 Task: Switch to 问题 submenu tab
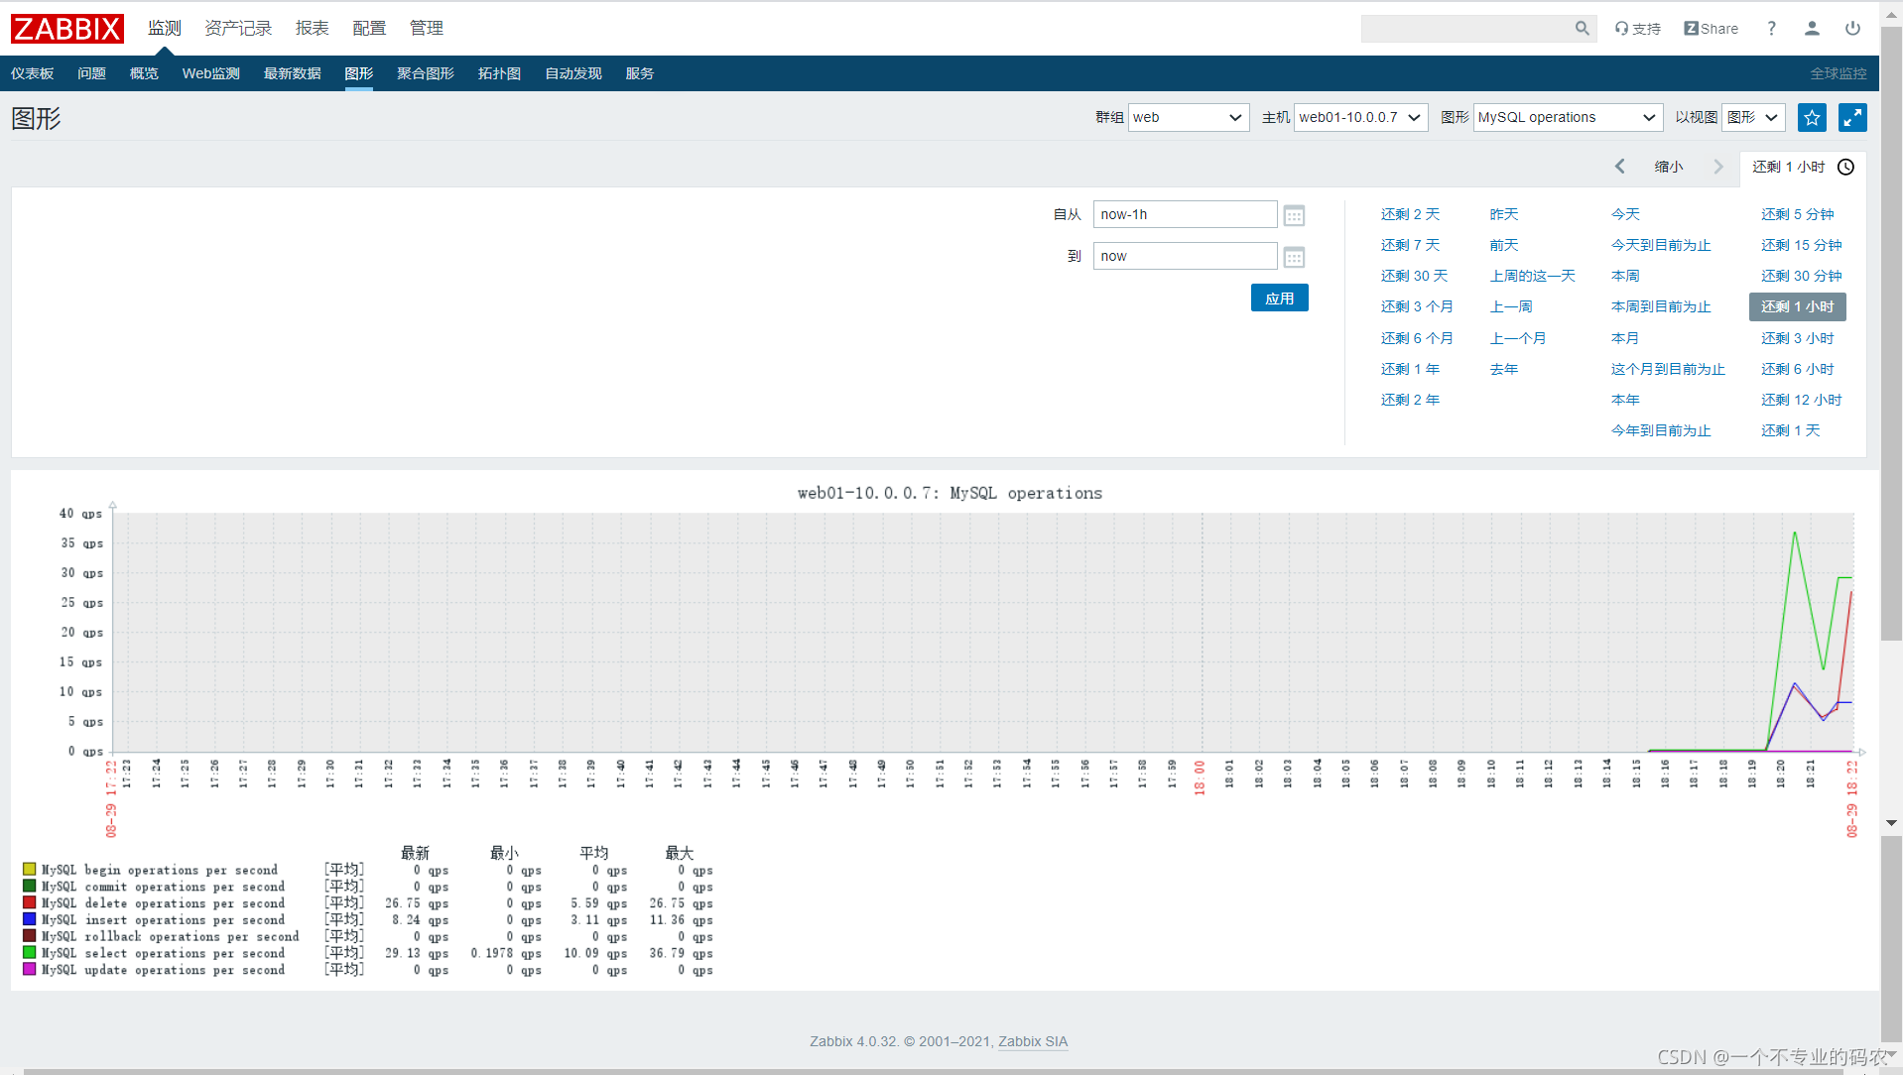92,73
